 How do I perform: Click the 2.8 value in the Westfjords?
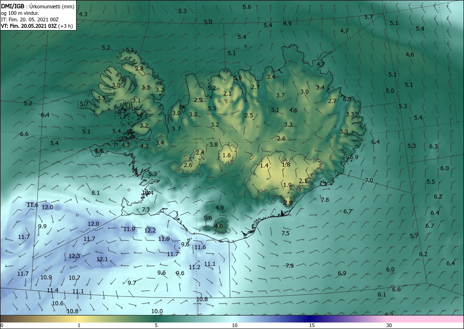139,69
